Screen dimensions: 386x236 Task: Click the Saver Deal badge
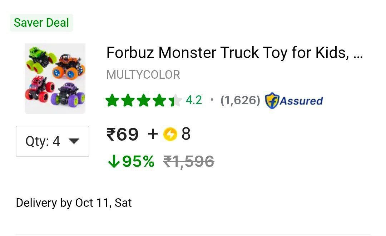41,23
